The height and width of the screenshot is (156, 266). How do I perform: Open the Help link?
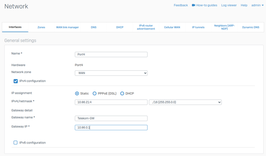[244, 5]
